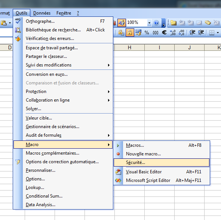Click the increase decimal icon
221x220 pixels.
click(x=173, y=32)
